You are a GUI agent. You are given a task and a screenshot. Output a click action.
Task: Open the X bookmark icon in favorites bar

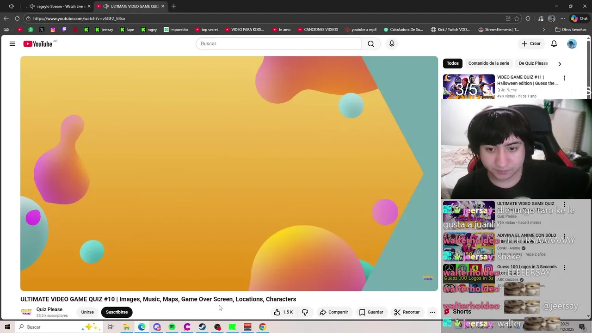click(42, 30)
